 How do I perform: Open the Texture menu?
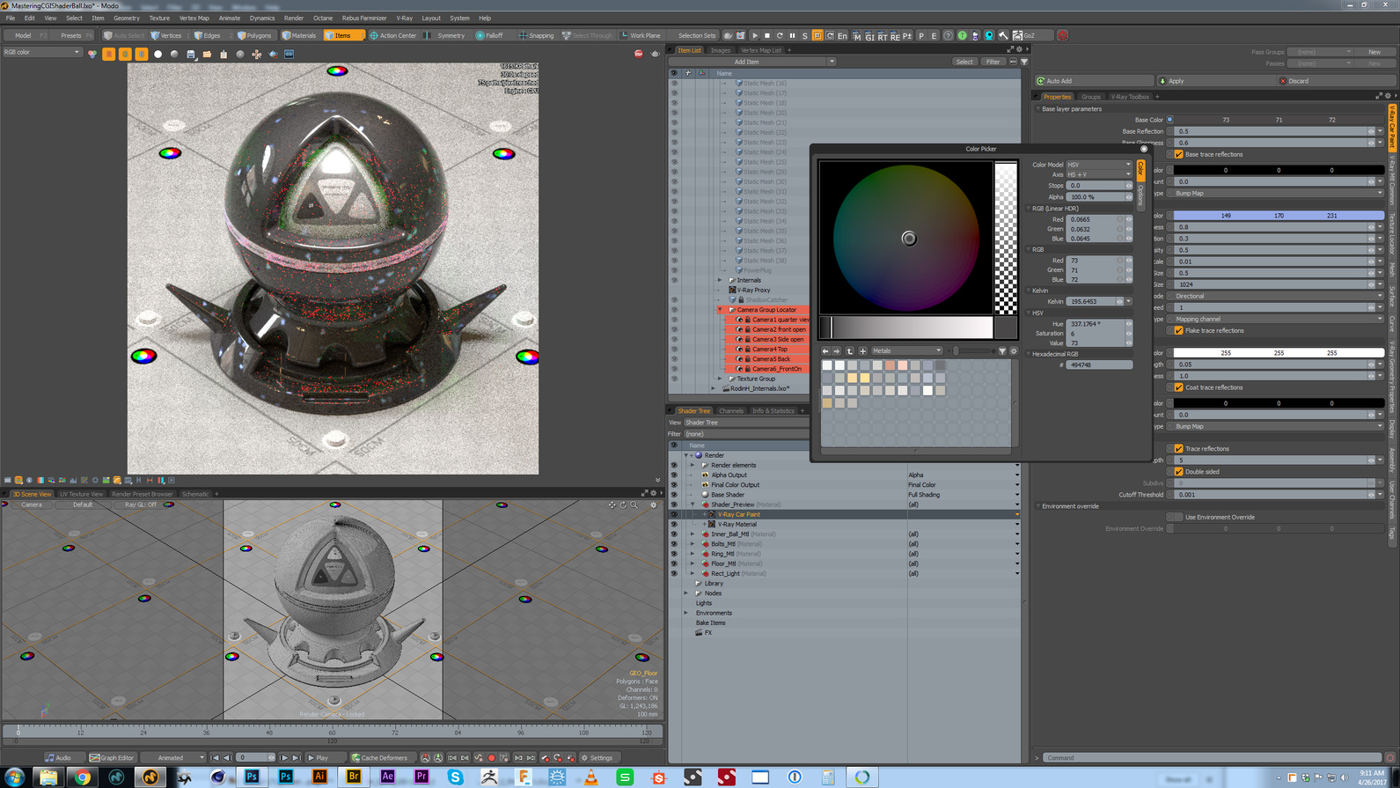click(x=159, y=18)
